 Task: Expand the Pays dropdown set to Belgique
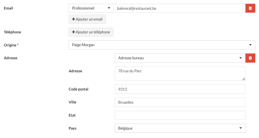(180, 128)
